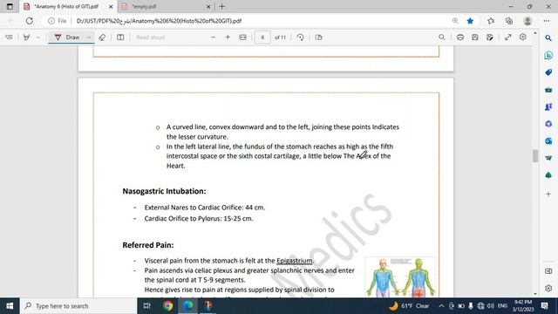
Task: Open the notification center icon
Action: 545,306
